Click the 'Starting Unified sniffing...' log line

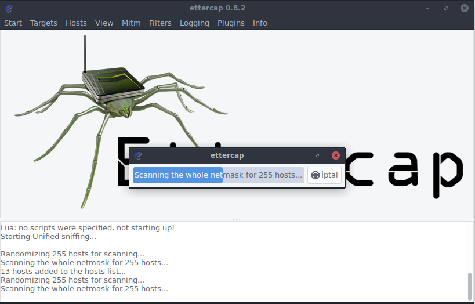pos(49,236)
